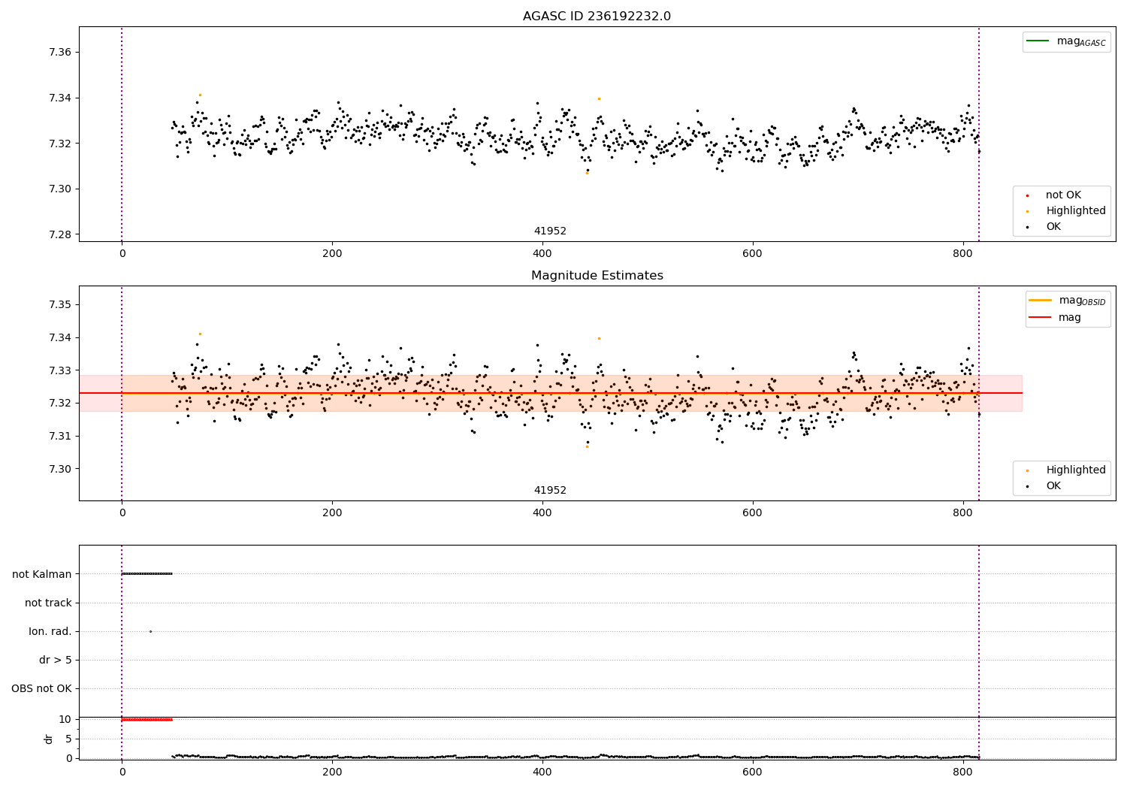Image resolution: width=1127 pixels, height=789 pixels.
Task: Click the 7.30 tick in middle plot
Action: (60, 469)
